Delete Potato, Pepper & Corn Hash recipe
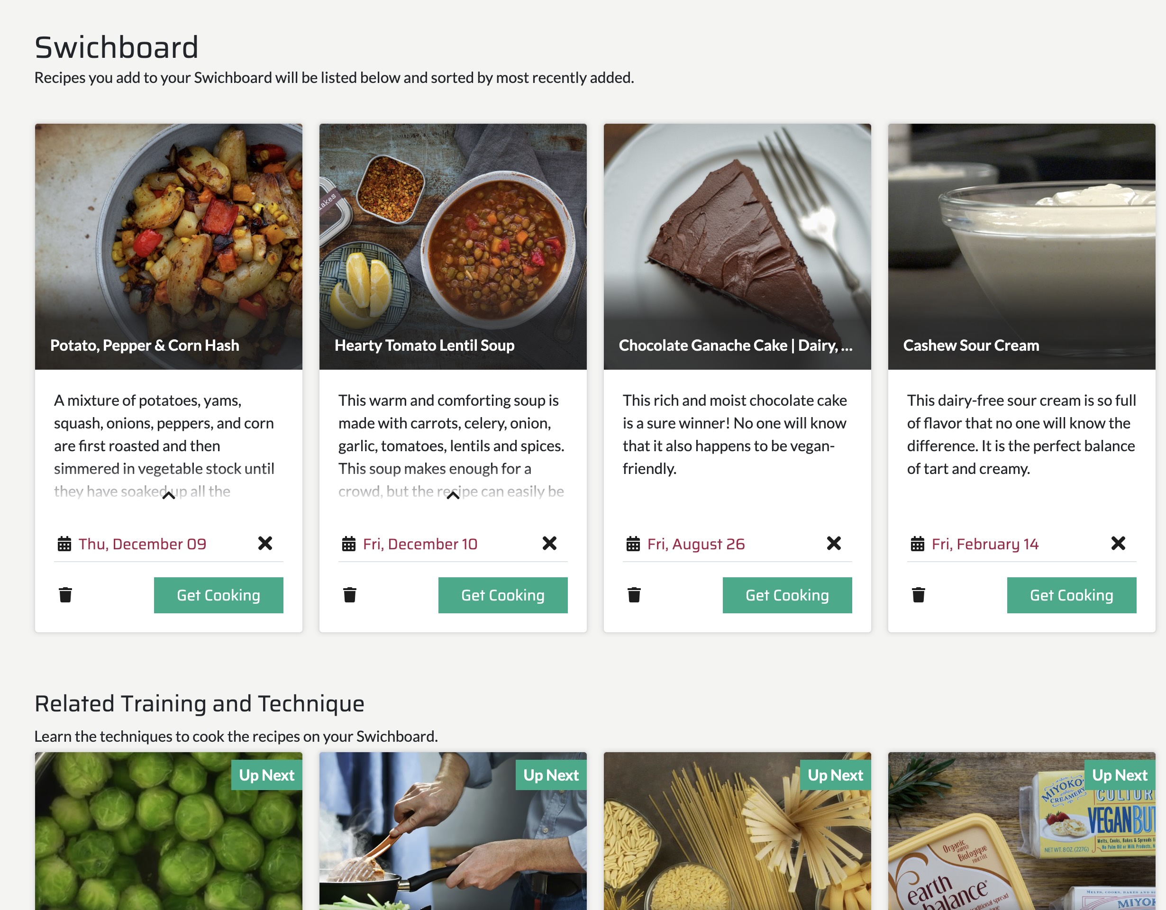Viewport: 1166px width, 910px height. tap(65, 594)
